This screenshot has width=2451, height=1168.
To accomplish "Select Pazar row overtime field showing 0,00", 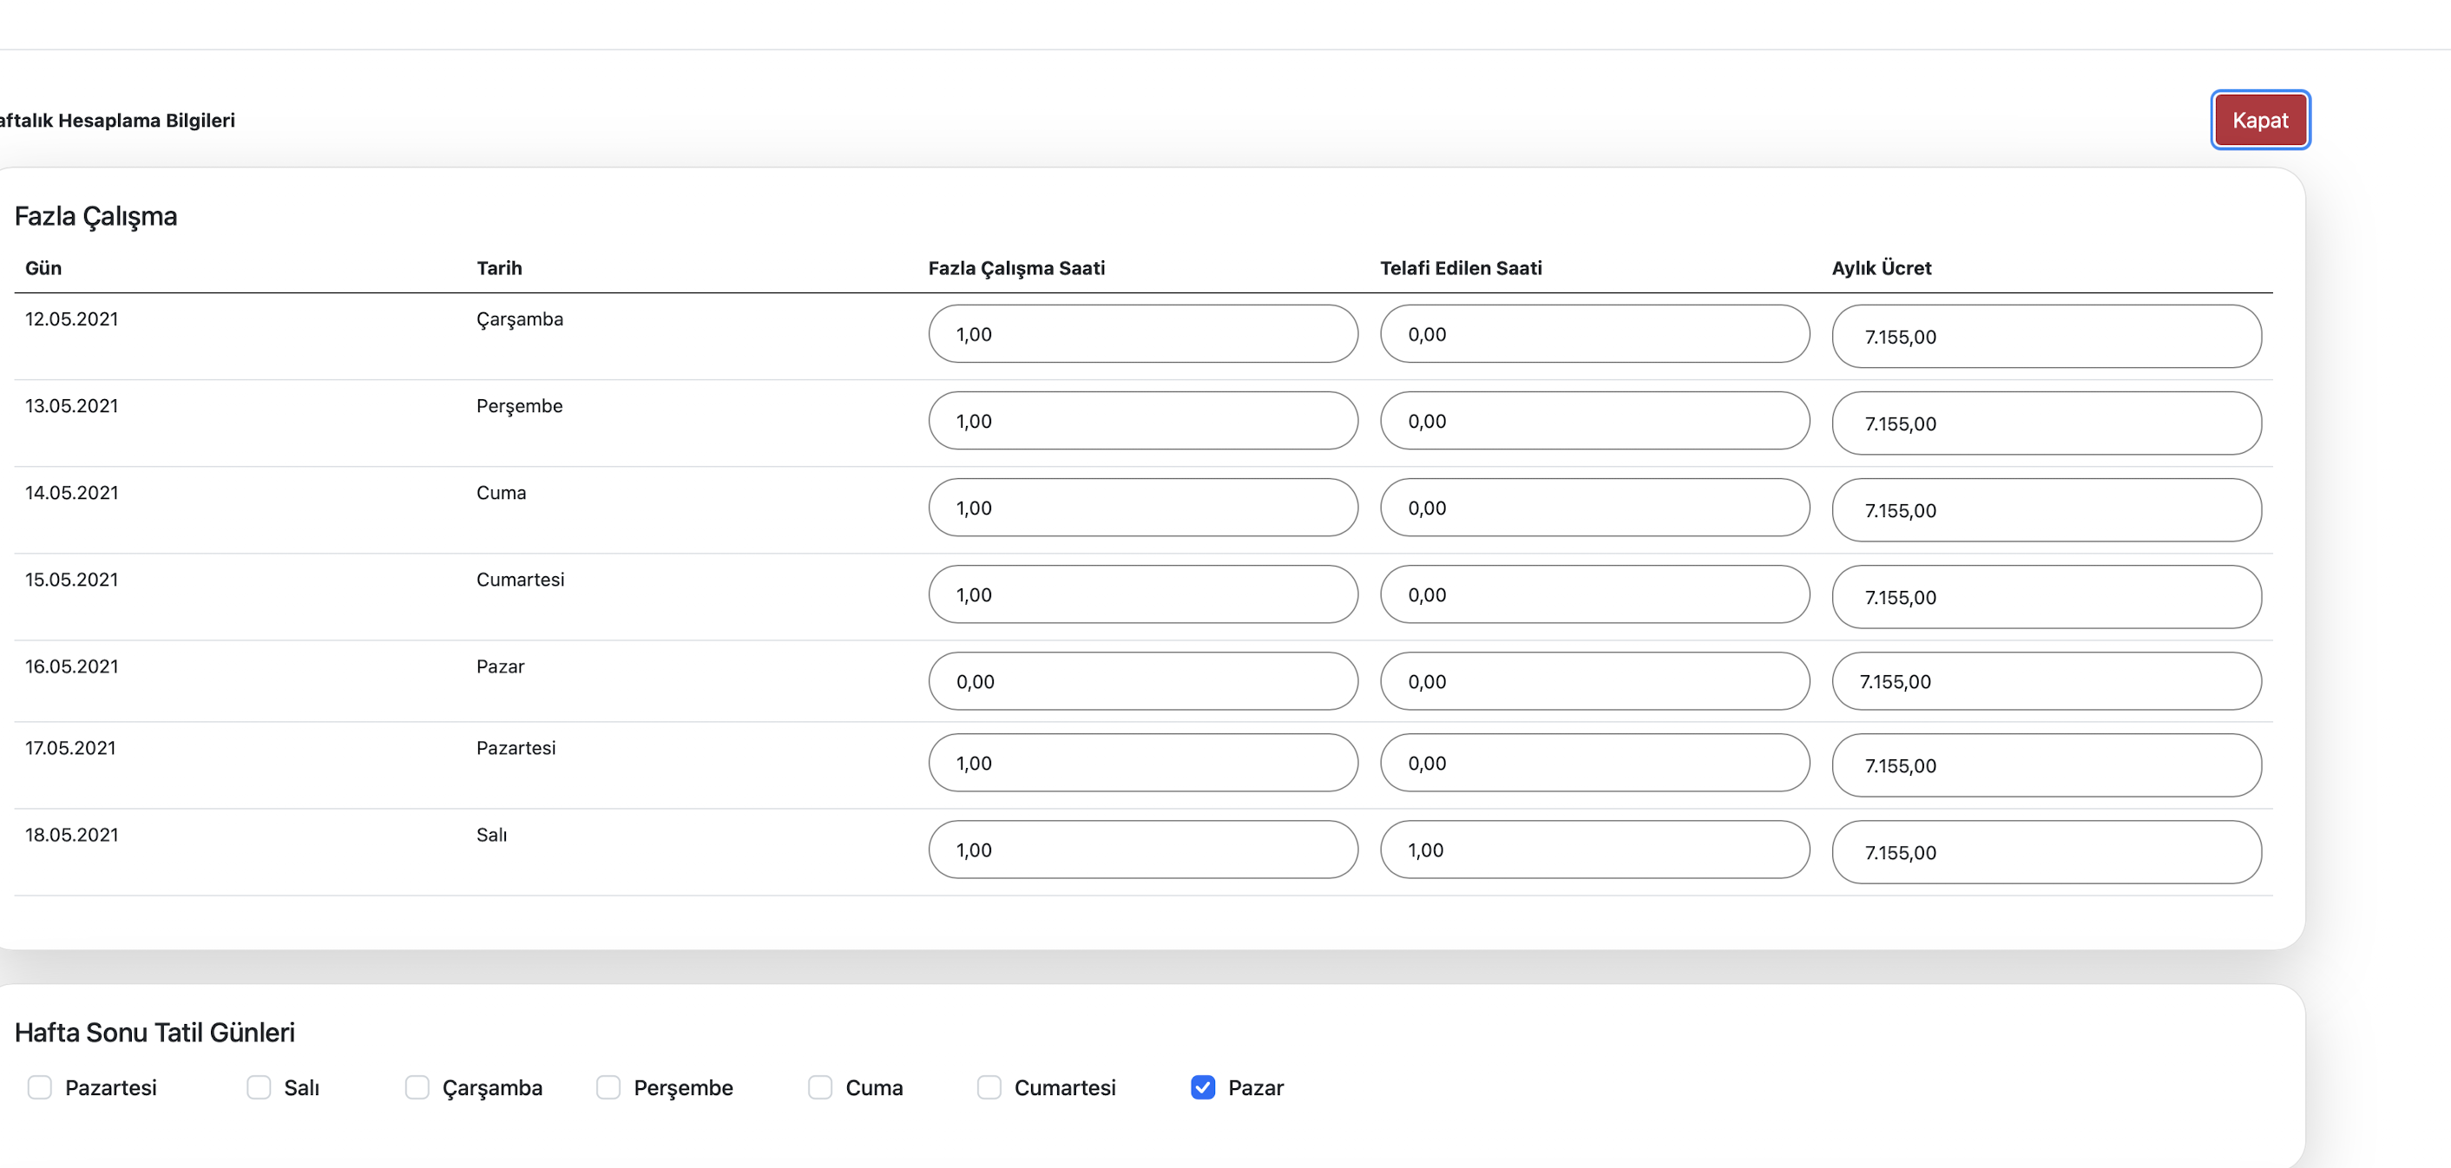I will click(x=1142, y=682).
